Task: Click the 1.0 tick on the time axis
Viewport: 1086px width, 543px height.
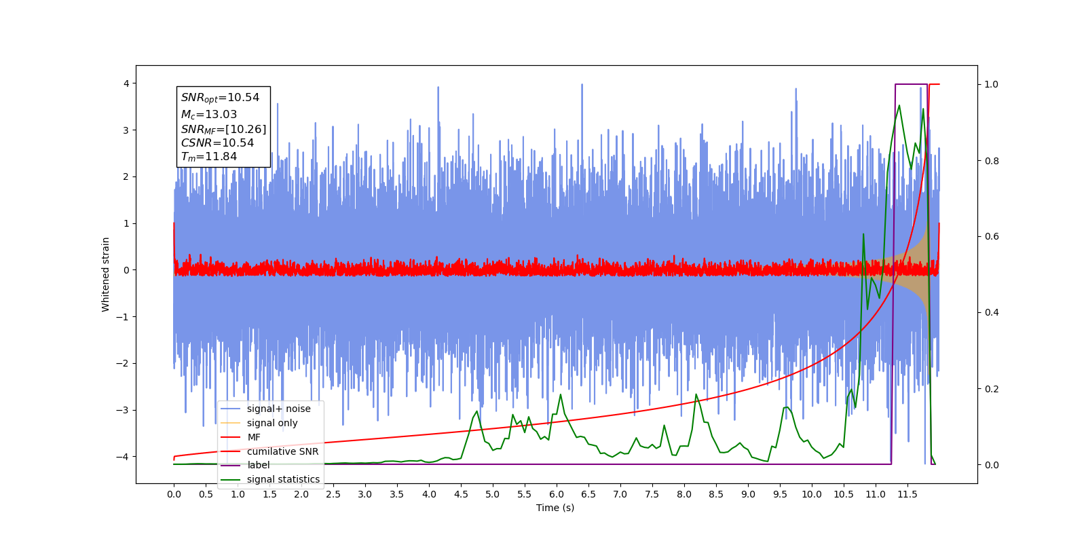Action: (x=238, y=494)
